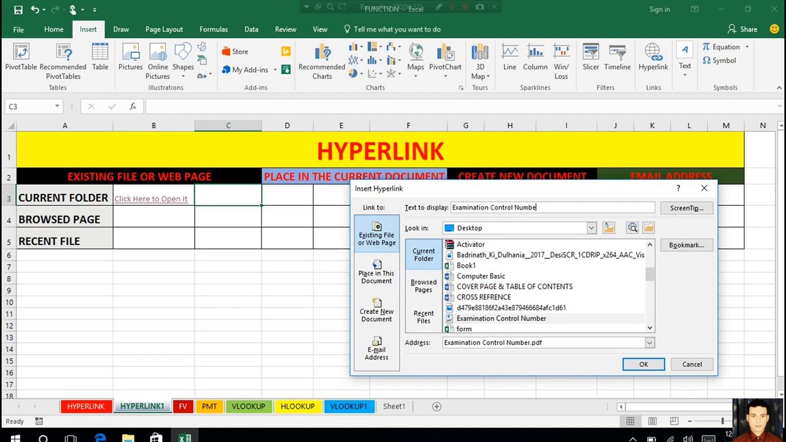This screenshot has width=786, height=442.
Task: Open the Charts dialog launcher
Action: point(461,88)
